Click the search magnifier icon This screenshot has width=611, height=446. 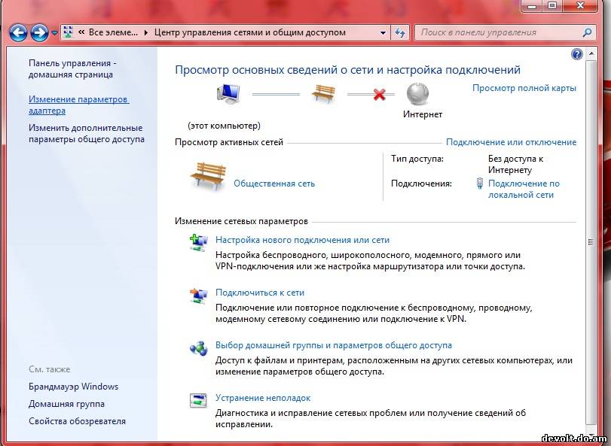tap(587, 32)
